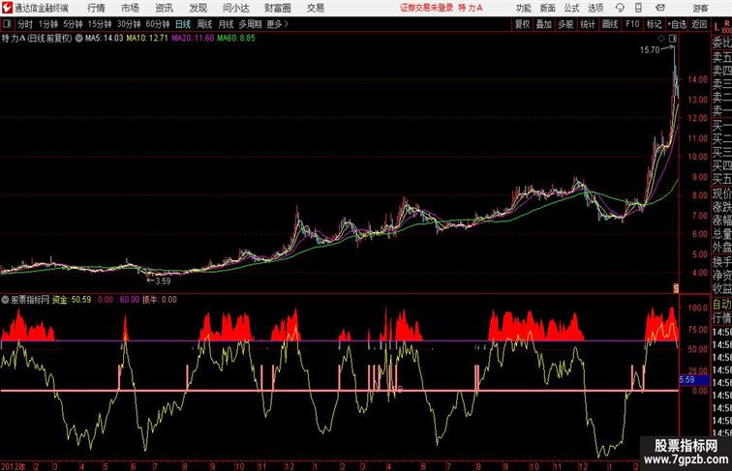Click the 统计 statistics button

point(588,24)
